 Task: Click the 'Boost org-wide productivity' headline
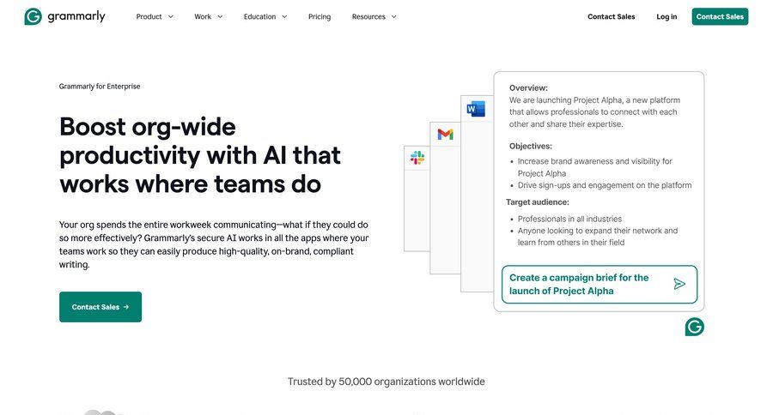(200, 155)
